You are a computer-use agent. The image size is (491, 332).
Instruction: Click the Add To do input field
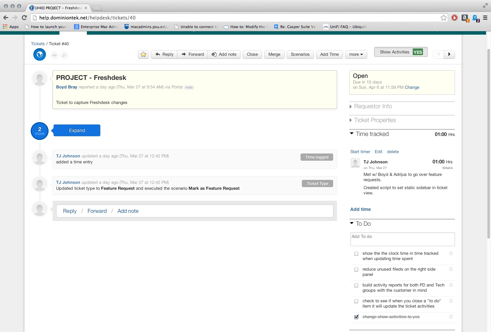[403, 239]
